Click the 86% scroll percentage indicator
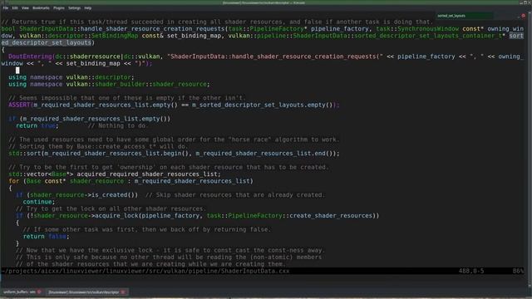532x299 pixels. (x=518, y=271)
